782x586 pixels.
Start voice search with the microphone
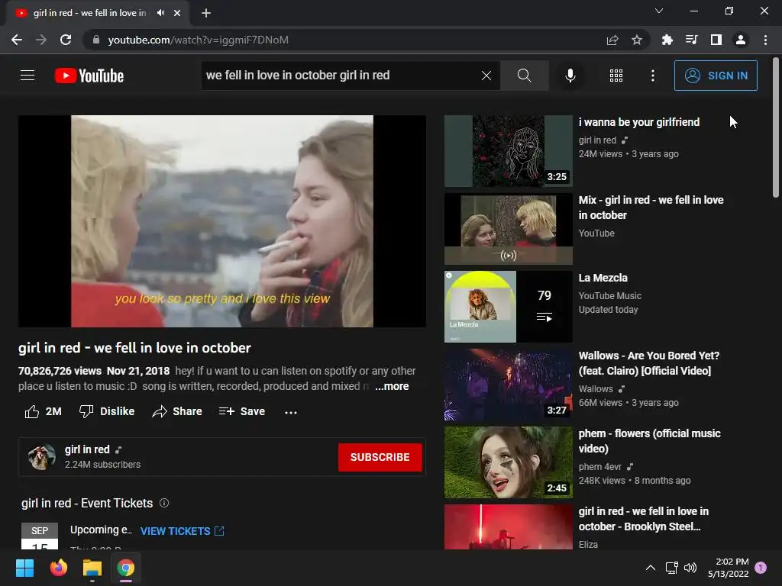click(x=570, y=76)
